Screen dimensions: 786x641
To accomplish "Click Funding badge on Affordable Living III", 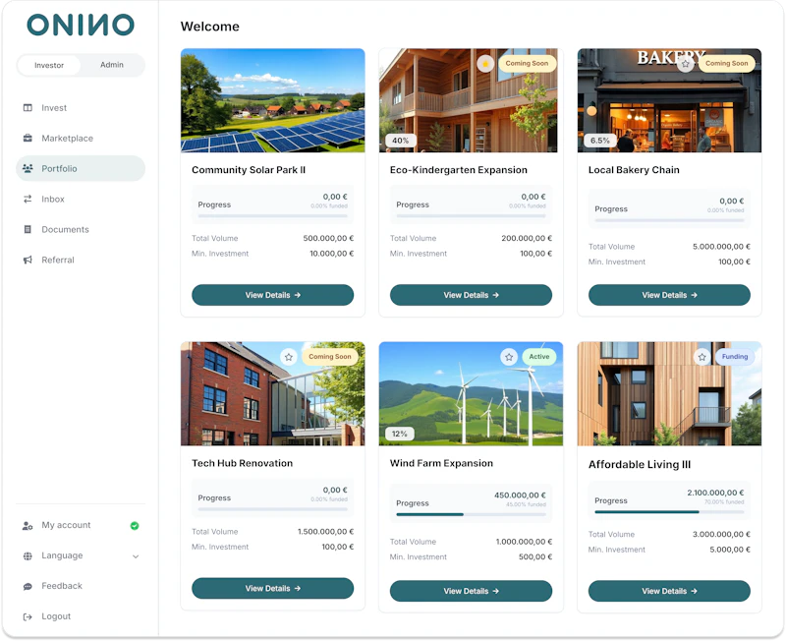I will coord(735,357).
